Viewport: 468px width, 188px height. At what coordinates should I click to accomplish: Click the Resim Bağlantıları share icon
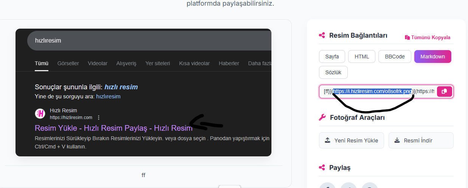click(x=322, y=35)
